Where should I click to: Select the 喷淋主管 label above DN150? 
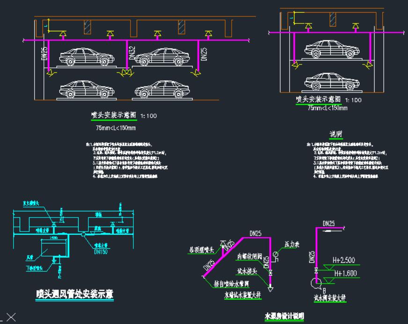pyautogui.click(x=101, y=245)
